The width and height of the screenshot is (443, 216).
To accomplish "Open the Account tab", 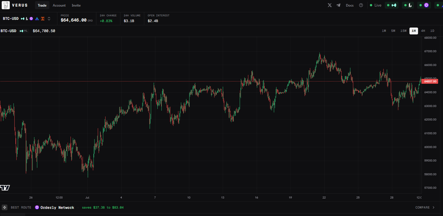I will pos(59,6).
